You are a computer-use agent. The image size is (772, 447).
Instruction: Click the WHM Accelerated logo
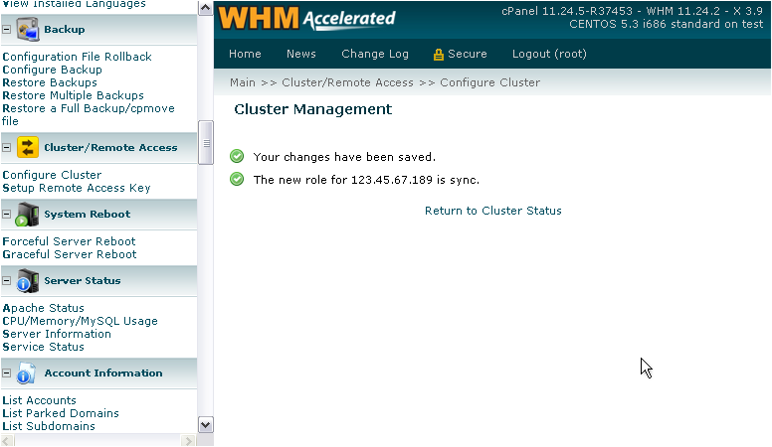click(306, 18)
